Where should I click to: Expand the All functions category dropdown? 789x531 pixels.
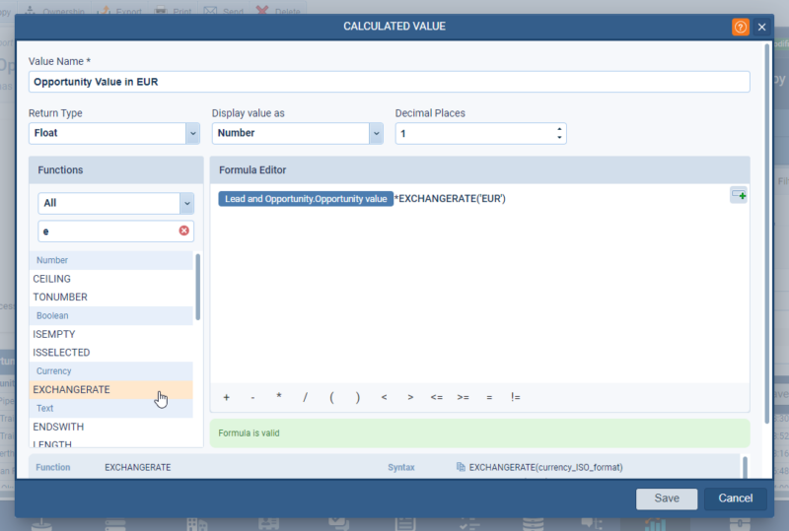(x=186, y=204)
